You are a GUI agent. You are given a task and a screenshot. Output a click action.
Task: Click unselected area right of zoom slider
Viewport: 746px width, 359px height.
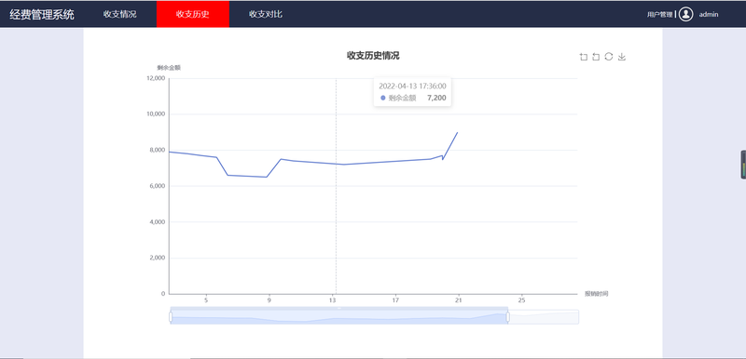pyautogui.click(x=544, y=317)
